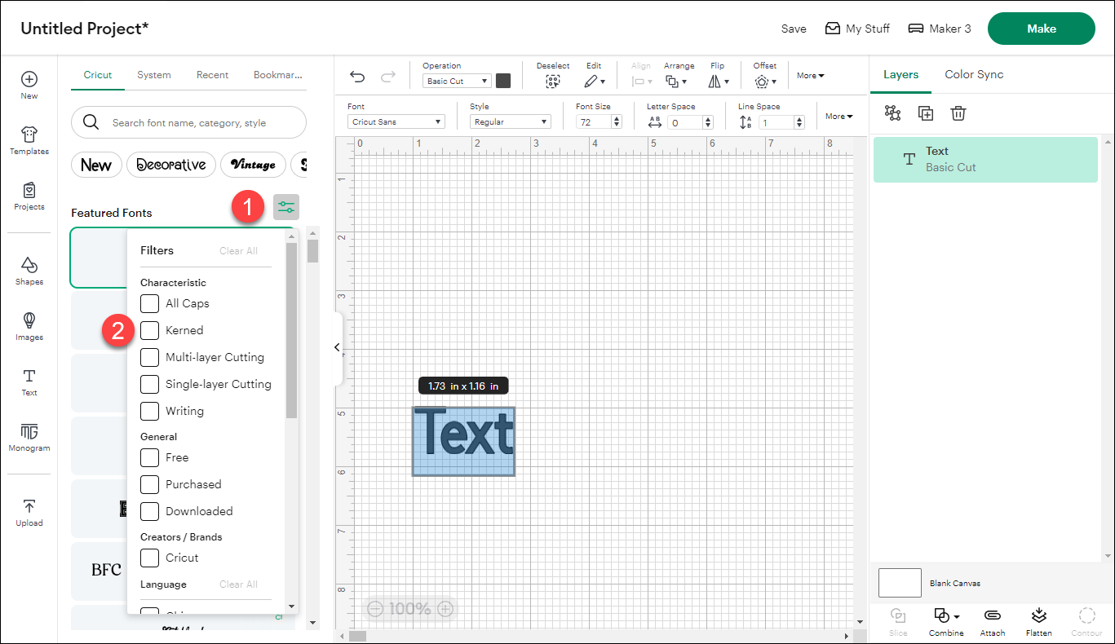Click the Undo arrow icon
This screenshot has width=1115, height=644.
[x=357, y=77]
